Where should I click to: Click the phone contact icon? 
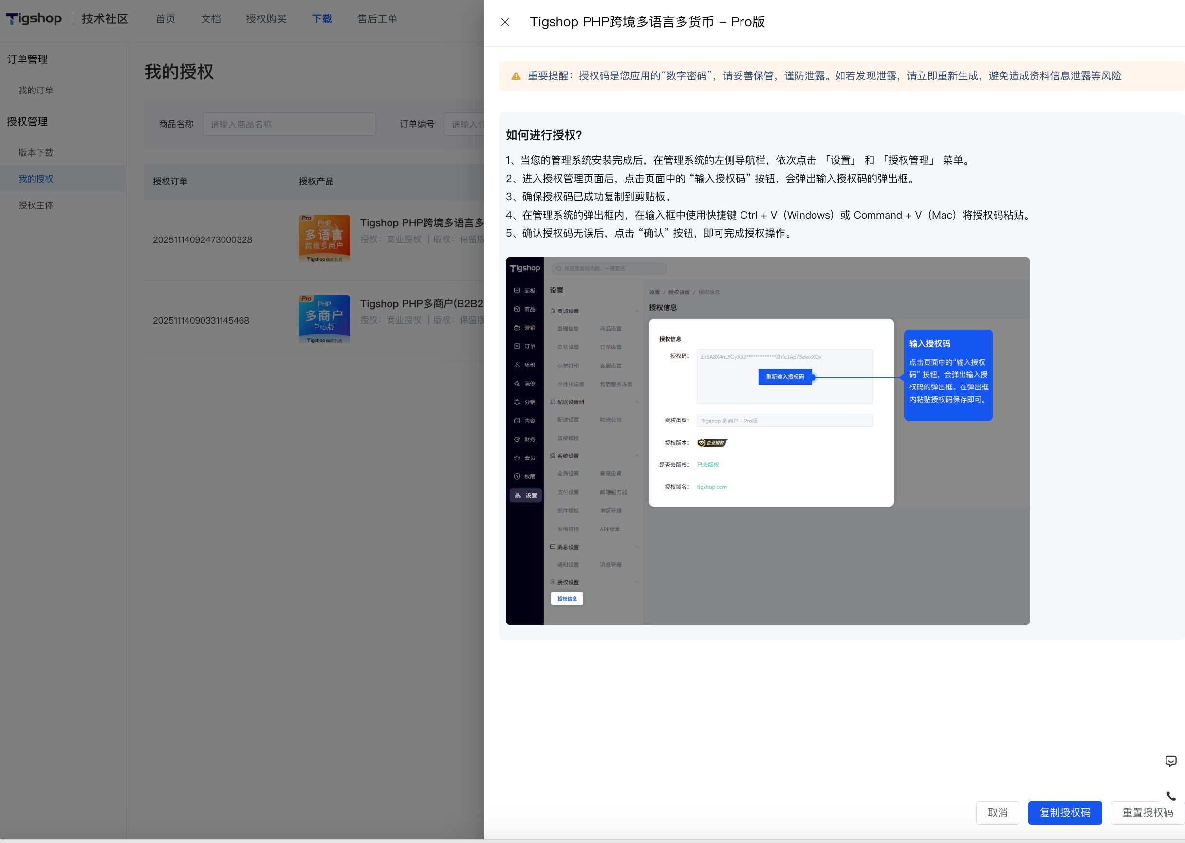click(x=1170, y=796)
